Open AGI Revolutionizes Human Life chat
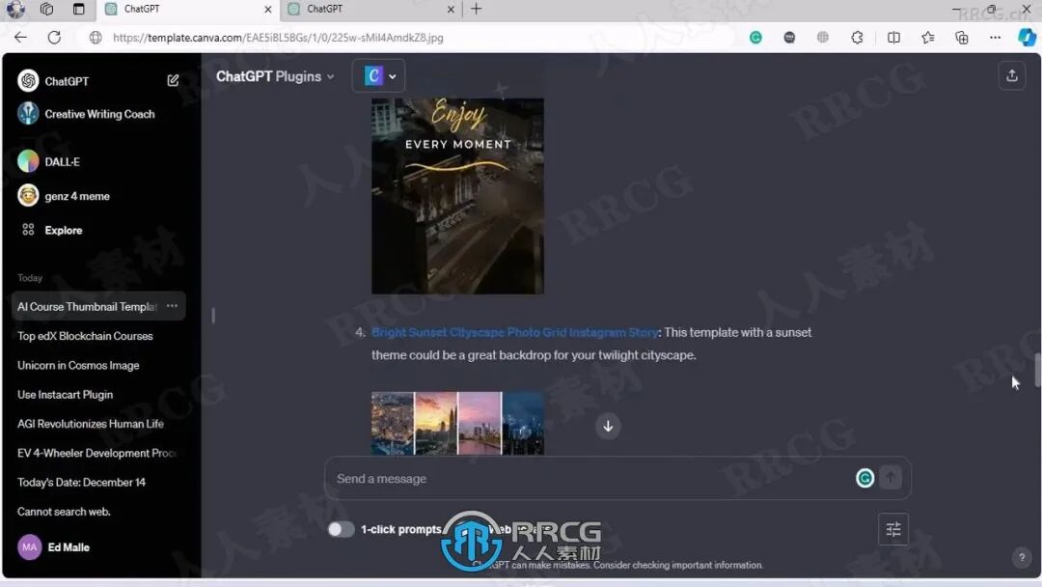Image resolution: width=1042 pixels, height=587 pixels. [91, 424]
